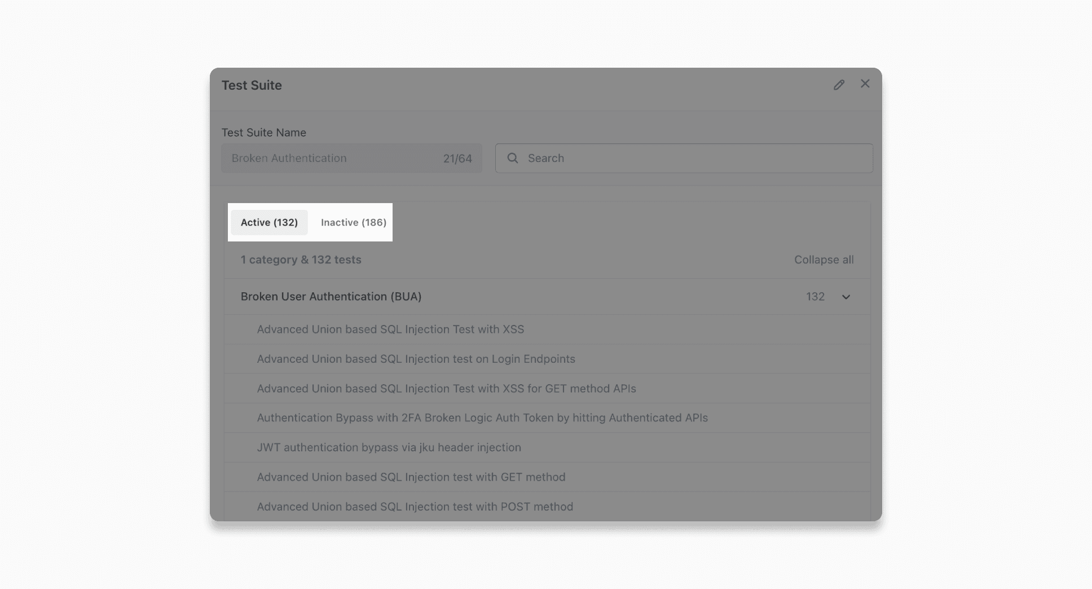The image size is (1092, 589).
Task: Click the search magnifier icon
Action: pos(513,158)
